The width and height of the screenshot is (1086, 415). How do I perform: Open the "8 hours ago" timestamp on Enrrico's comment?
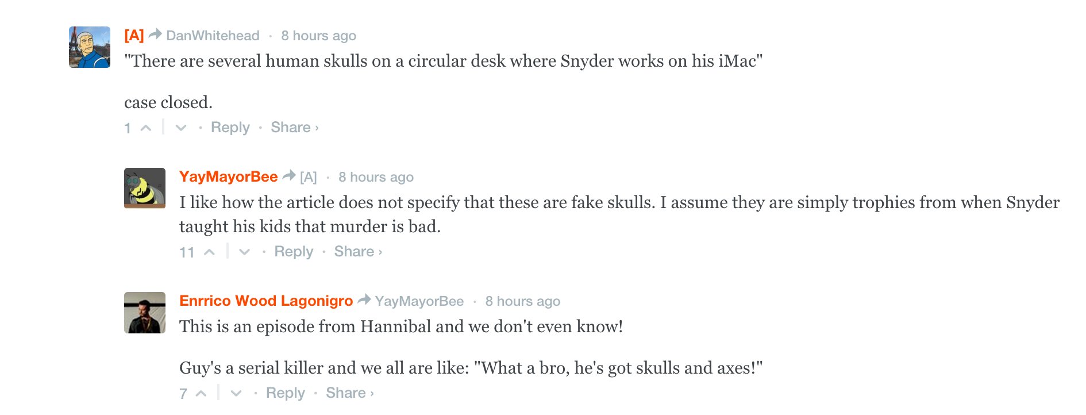click(x=522, y=301)
